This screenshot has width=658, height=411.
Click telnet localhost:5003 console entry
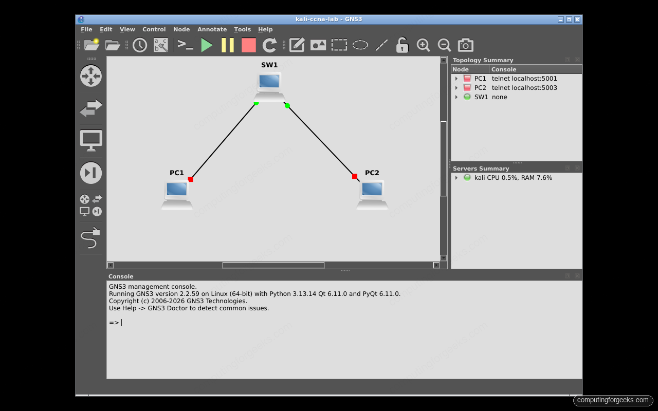524,88
